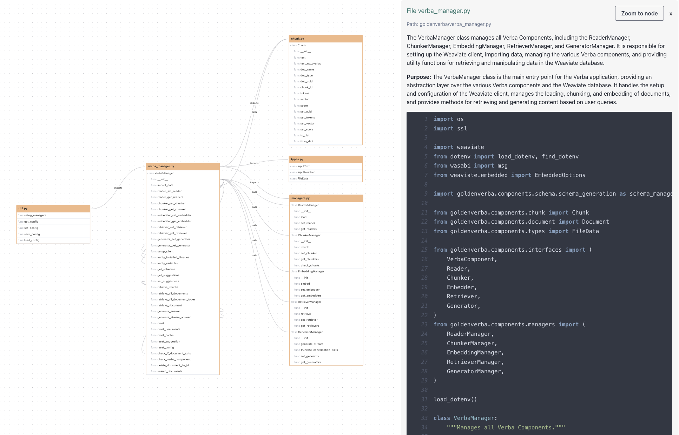Click the Zoom to node button

coord(639,13)
